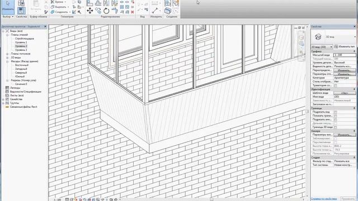
Task: Expand the 3D виды node
Action: tap(7, 58)
